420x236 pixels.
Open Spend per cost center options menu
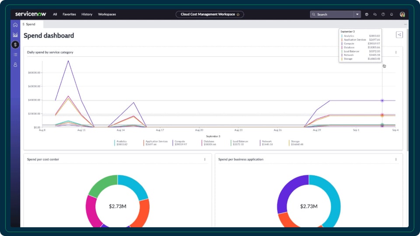click(205, 160)
